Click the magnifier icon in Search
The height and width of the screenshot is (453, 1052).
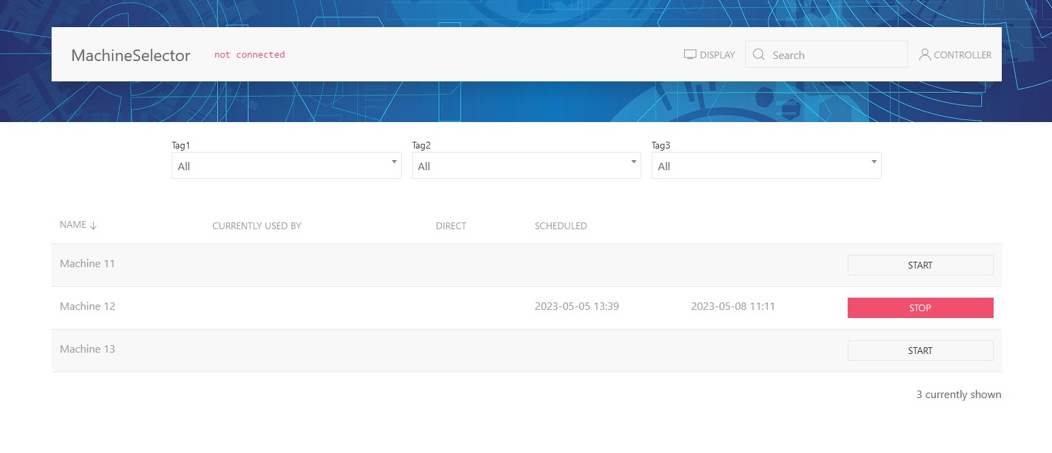pos(759,55)
